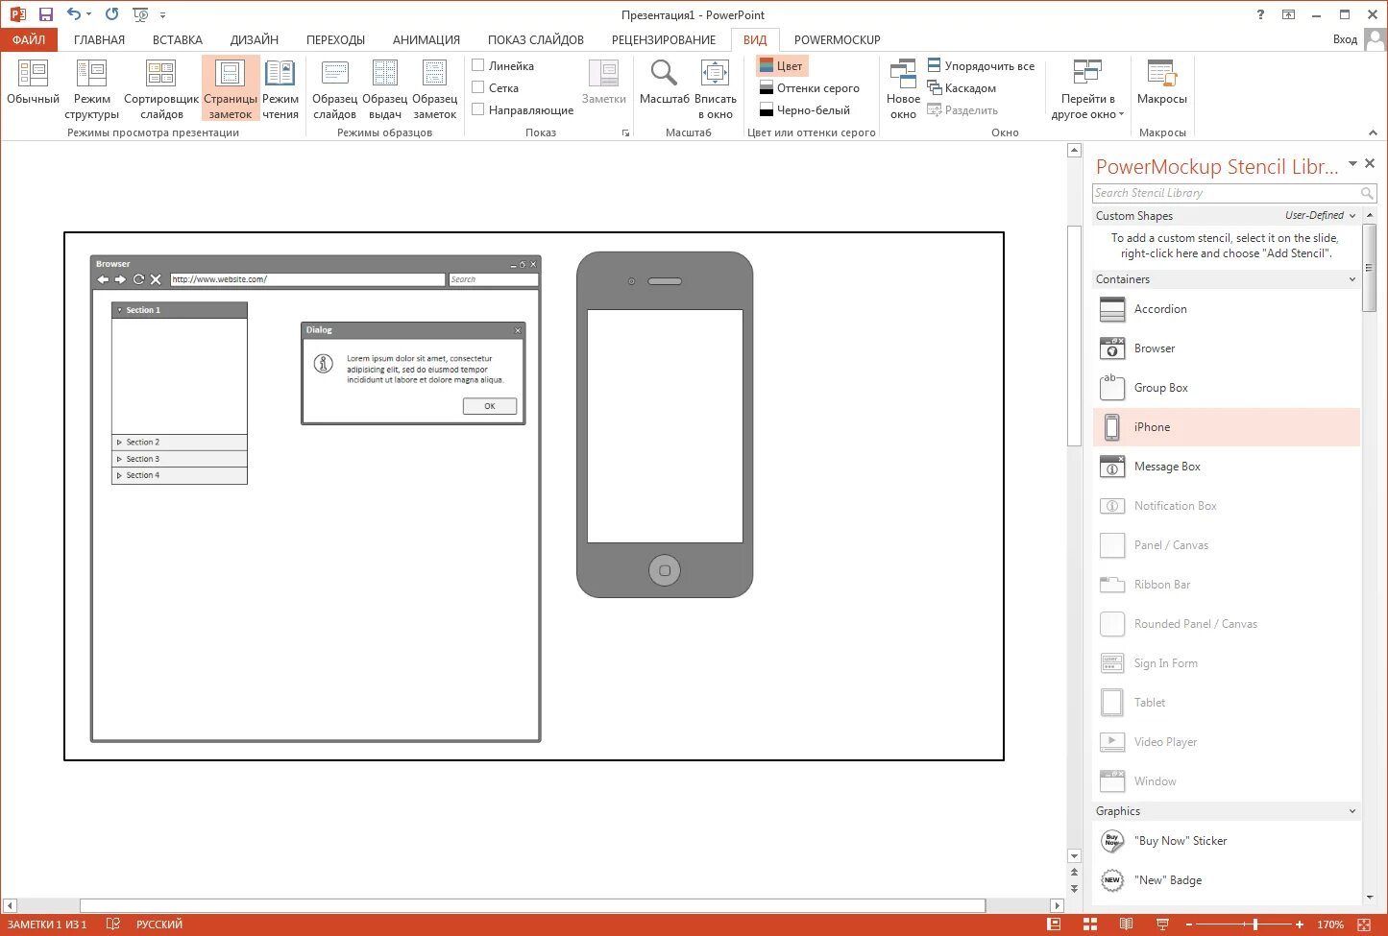Image resolution: width=1388 pixels, height=936 pixels.
Task: Close the PowerMockup Stencil Library pane
Action: coord(1371,164)
